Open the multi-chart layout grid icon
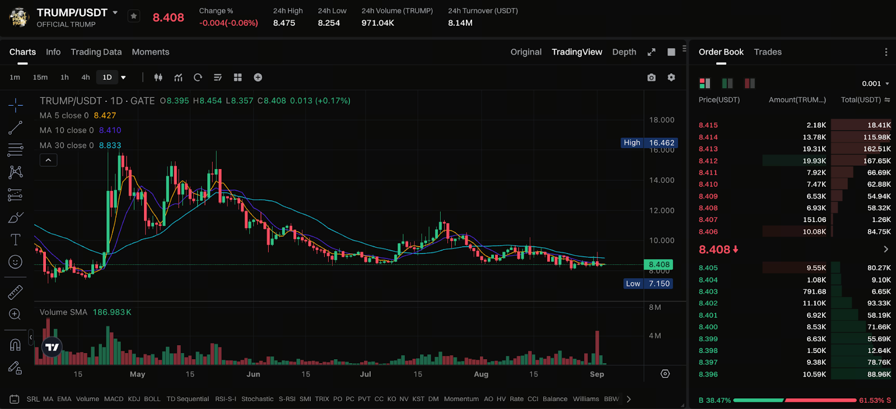 click(x=237, y=77)
